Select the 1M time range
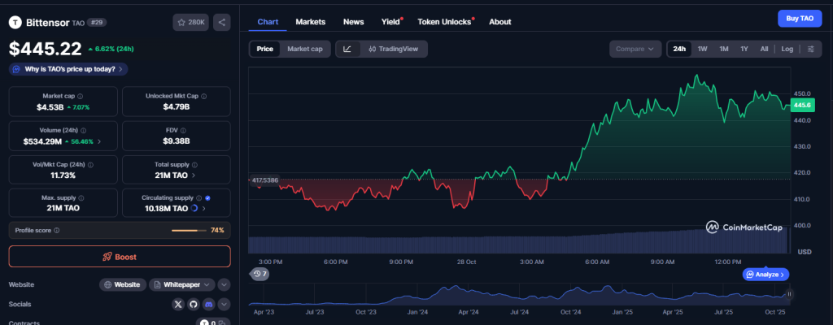This screenshot has width=833, height=325. [x=723, y=49]
